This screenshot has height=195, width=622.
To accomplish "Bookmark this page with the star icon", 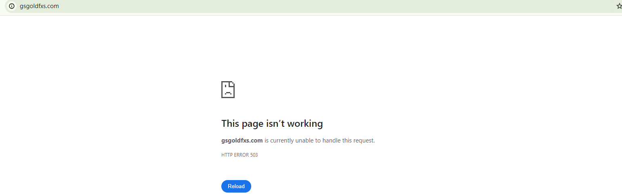I will coord(619,6).
